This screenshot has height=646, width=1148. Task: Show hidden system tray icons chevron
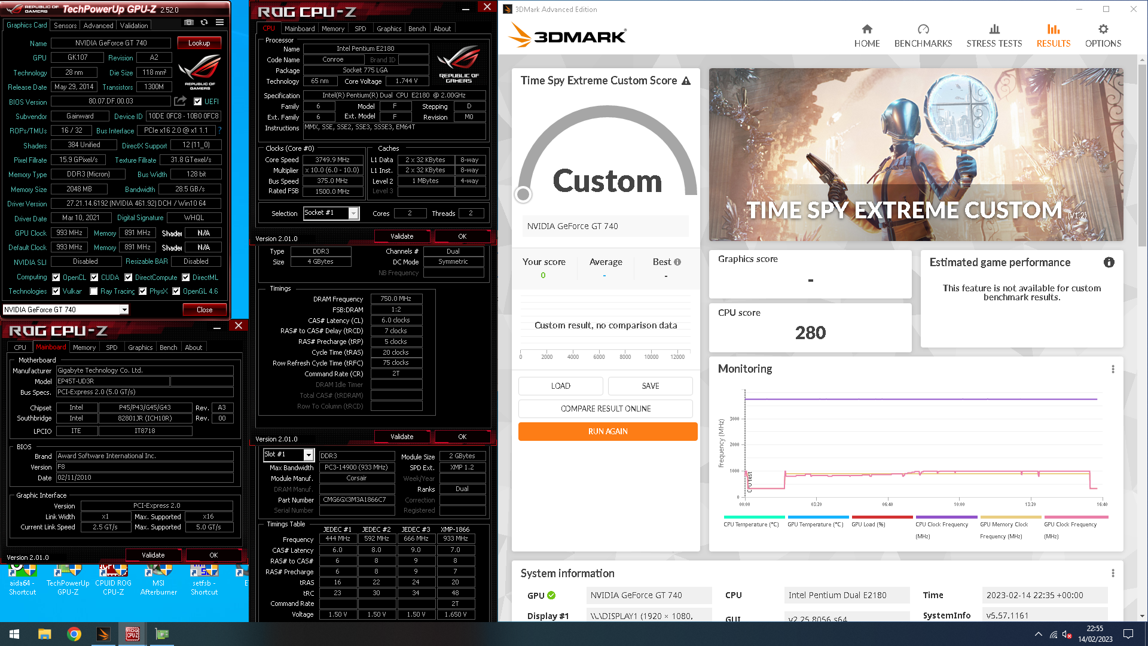(1039, 634)
